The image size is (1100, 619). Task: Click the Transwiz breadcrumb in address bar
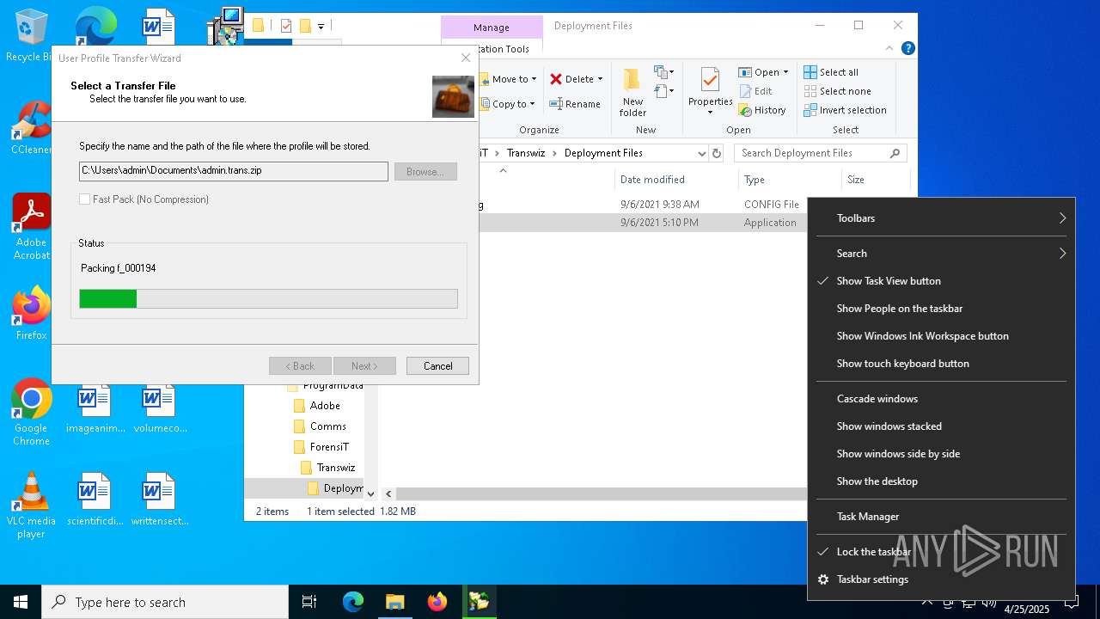(x=528, y=153)
